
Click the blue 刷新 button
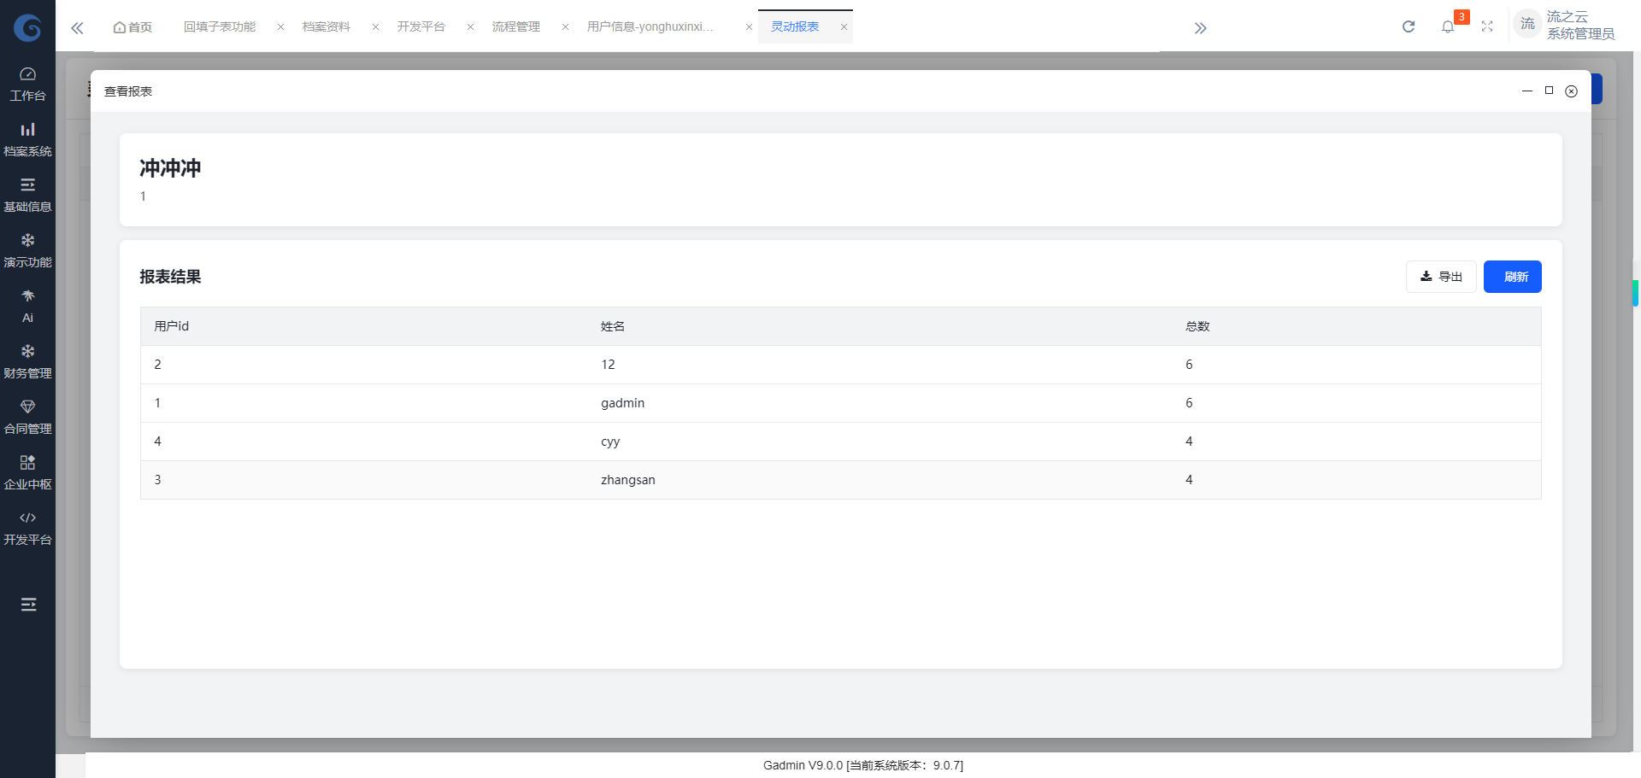click(x=1512, y=277)
